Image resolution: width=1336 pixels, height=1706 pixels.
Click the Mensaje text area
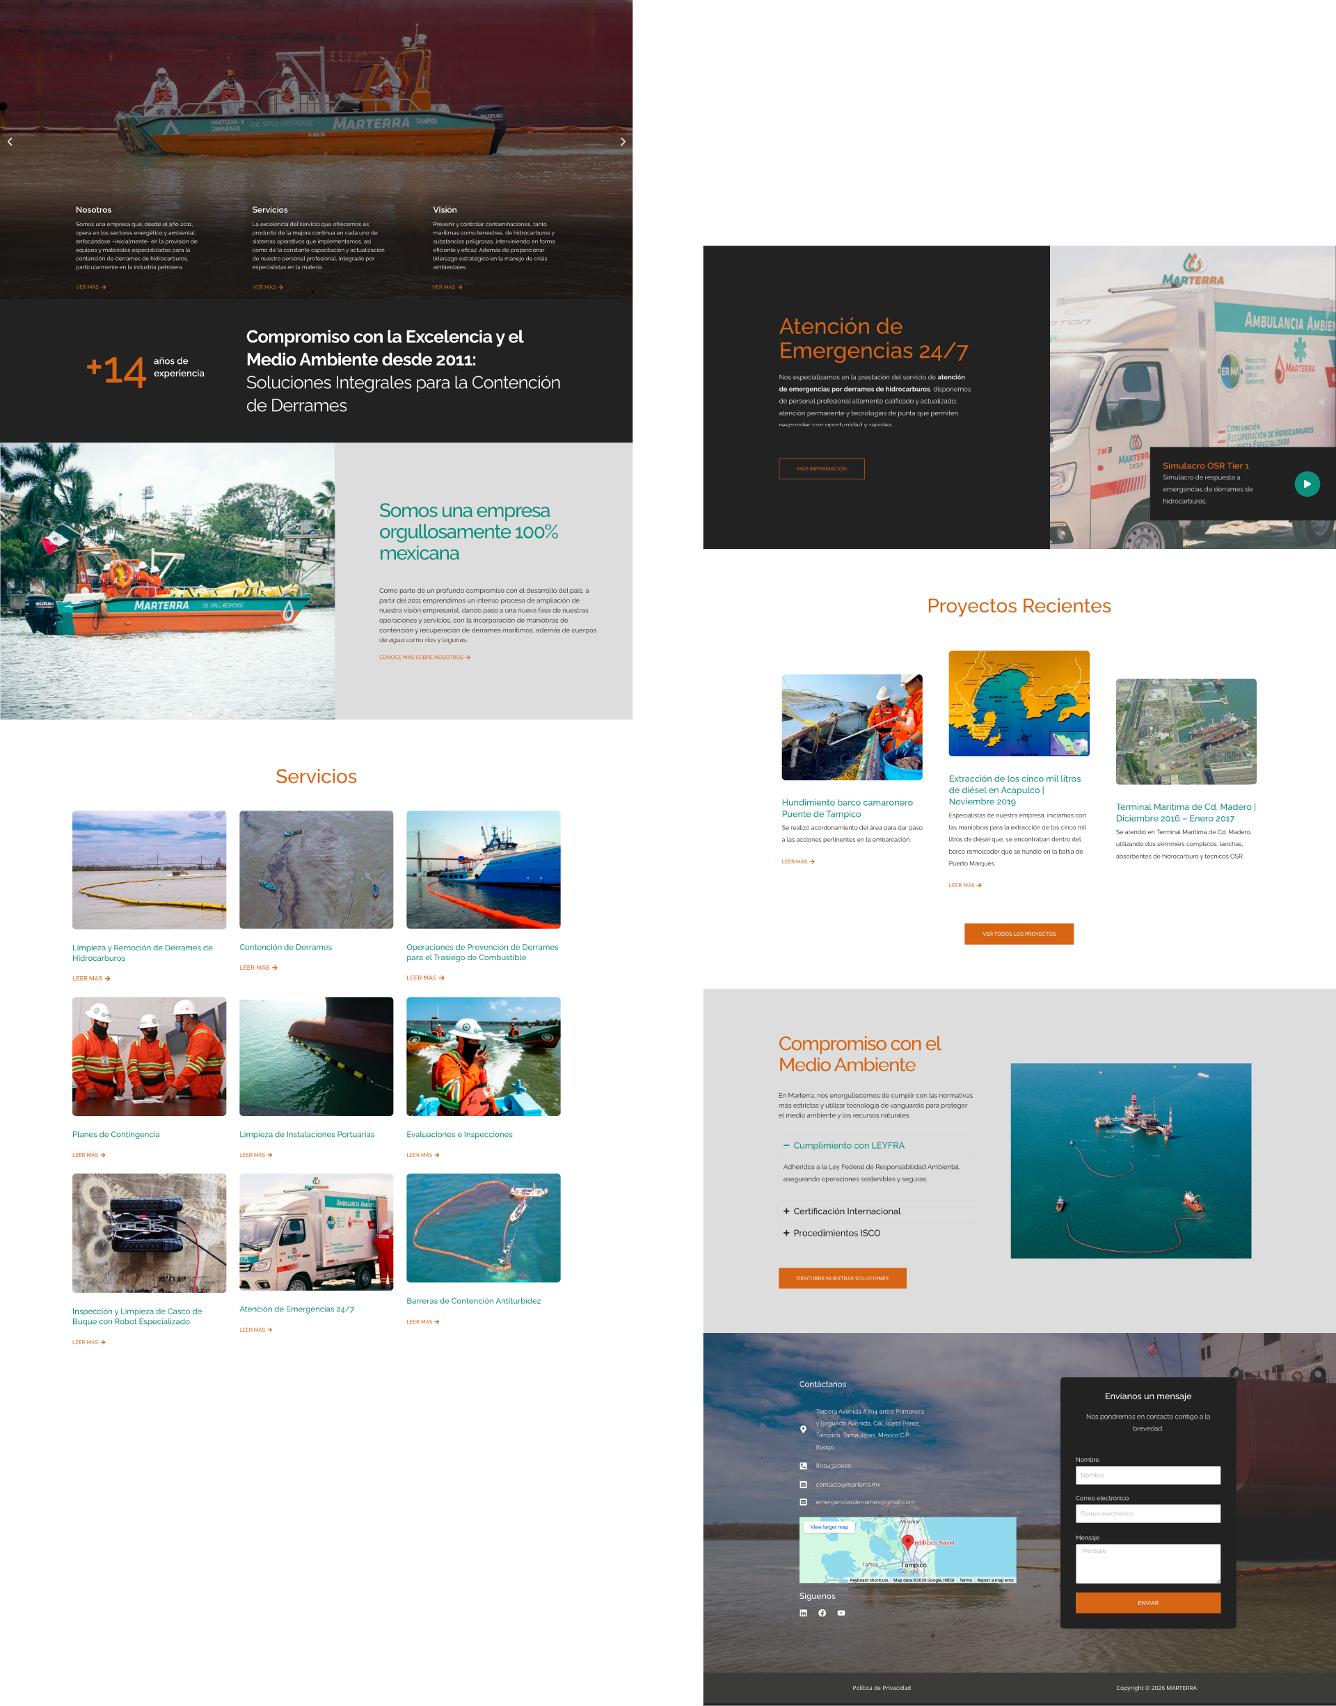[1147, 1563]
